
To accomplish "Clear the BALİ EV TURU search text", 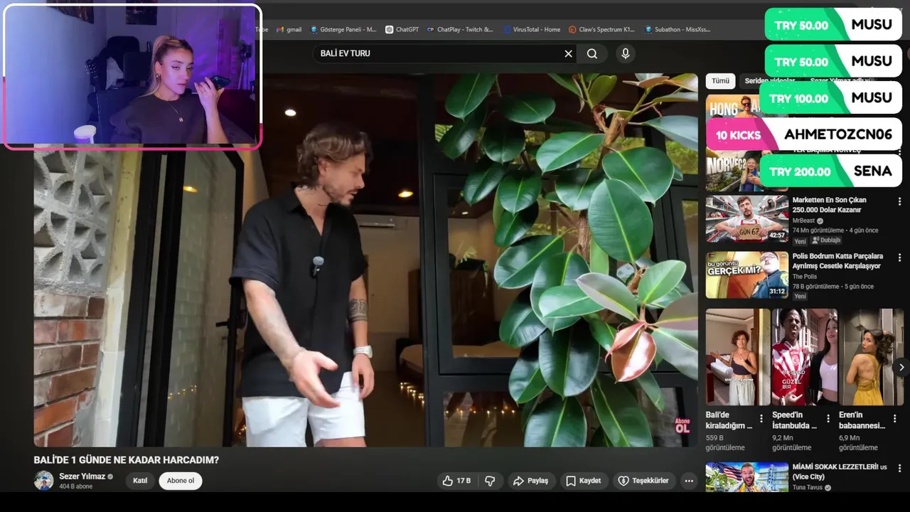I will pos(568,53).
